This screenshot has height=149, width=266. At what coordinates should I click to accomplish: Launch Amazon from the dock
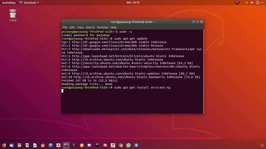pyautogui.click(x=58, y=145)
